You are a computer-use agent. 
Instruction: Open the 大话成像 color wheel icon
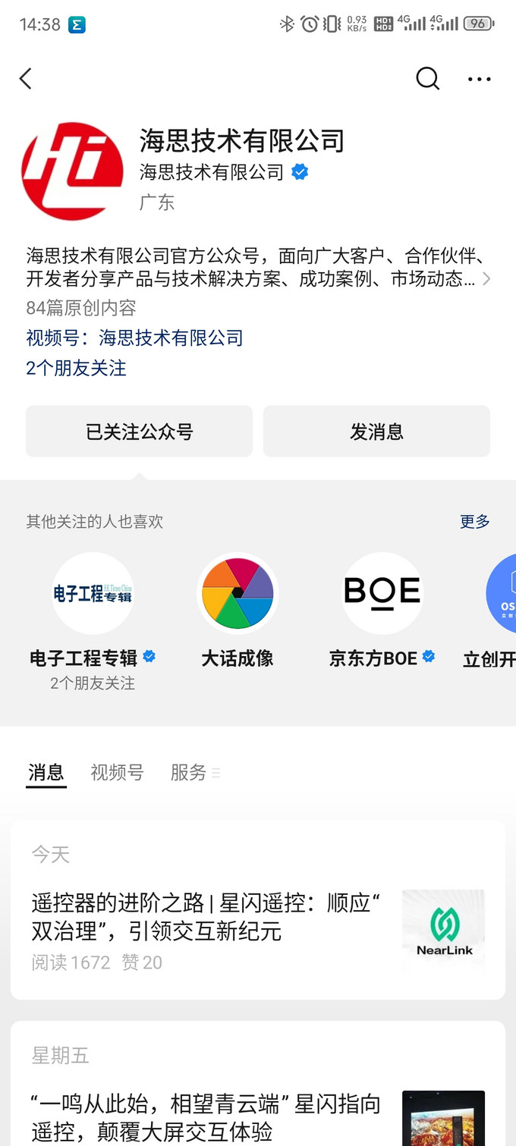tap(238, 593)
